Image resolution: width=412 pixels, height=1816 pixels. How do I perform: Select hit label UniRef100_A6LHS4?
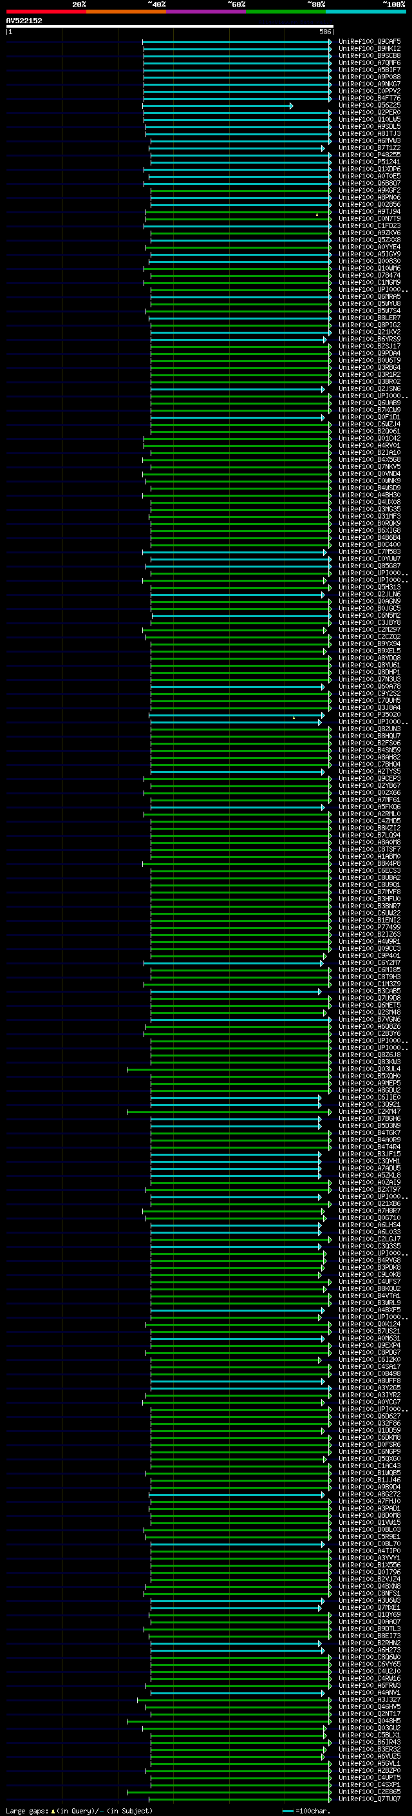370,1225
